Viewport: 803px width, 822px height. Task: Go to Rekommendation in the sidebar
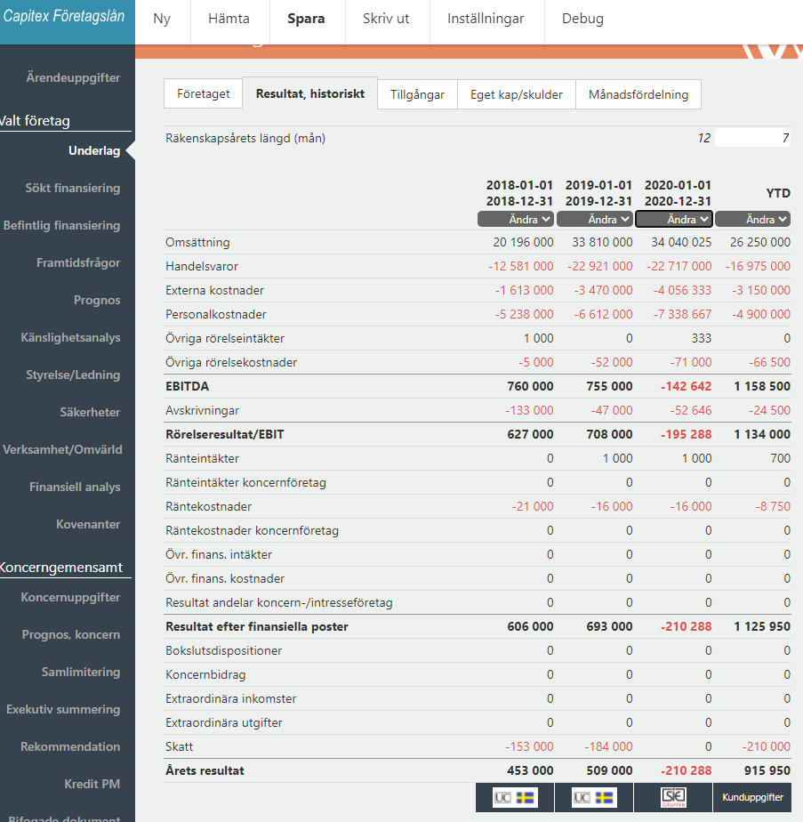click(70, 746)
